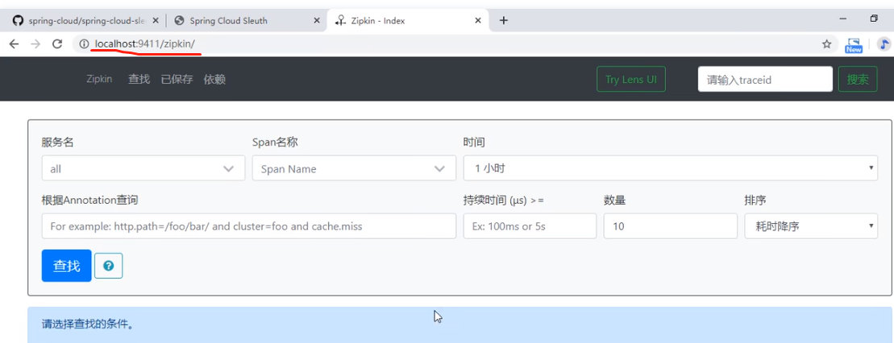Screen dimensions: 894x343
Task: Close the Spring Cloud Sleuth tab
Action: click(317, 20)
